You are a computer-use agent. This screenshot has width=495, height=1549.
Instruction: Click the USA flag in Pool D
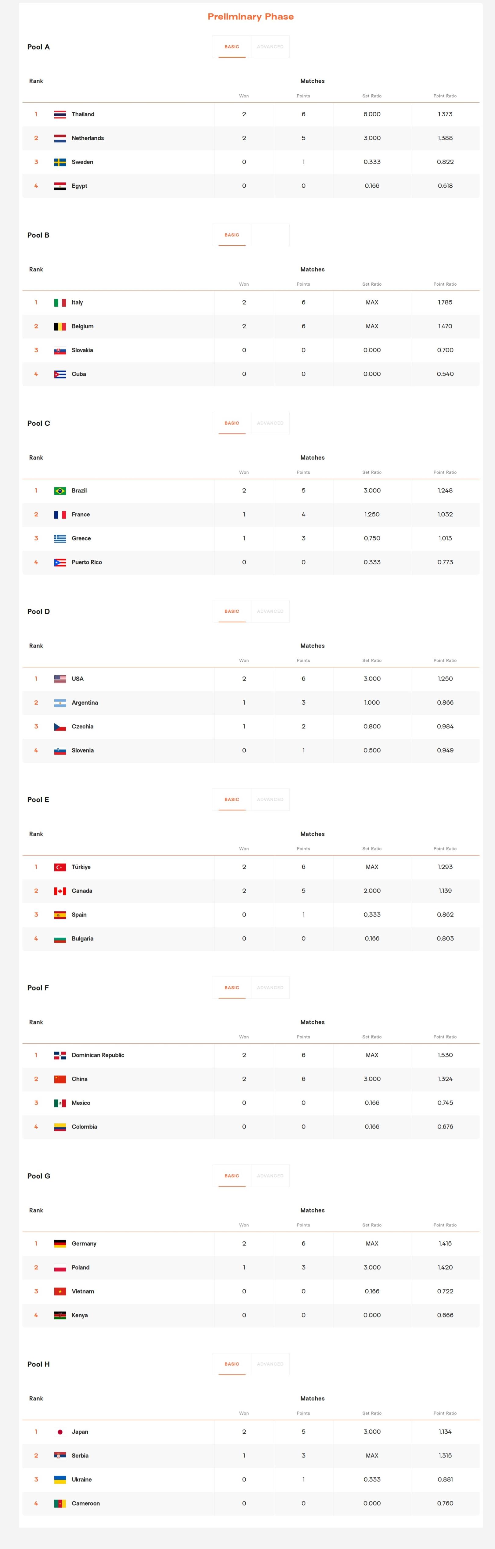click(x=60, y=679)
